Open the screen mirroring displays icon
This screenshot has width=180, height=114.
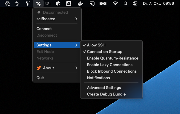(48, 4)
